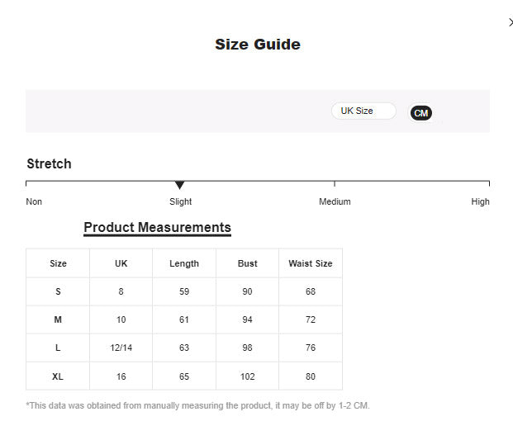Select the M size row label

click(x=58, y=319)
